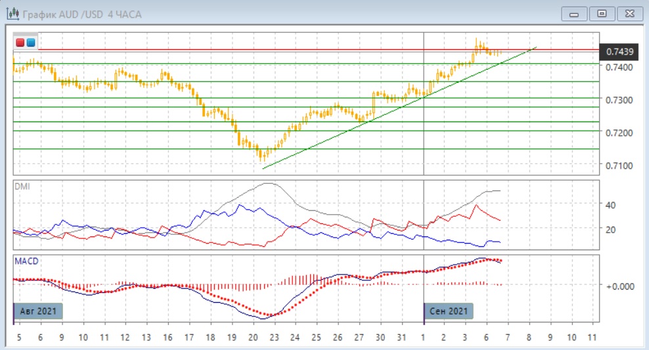This screenshot has height=350, width=649.
Task: Click the 0.7300 price axis label
Action: point(619,100)
